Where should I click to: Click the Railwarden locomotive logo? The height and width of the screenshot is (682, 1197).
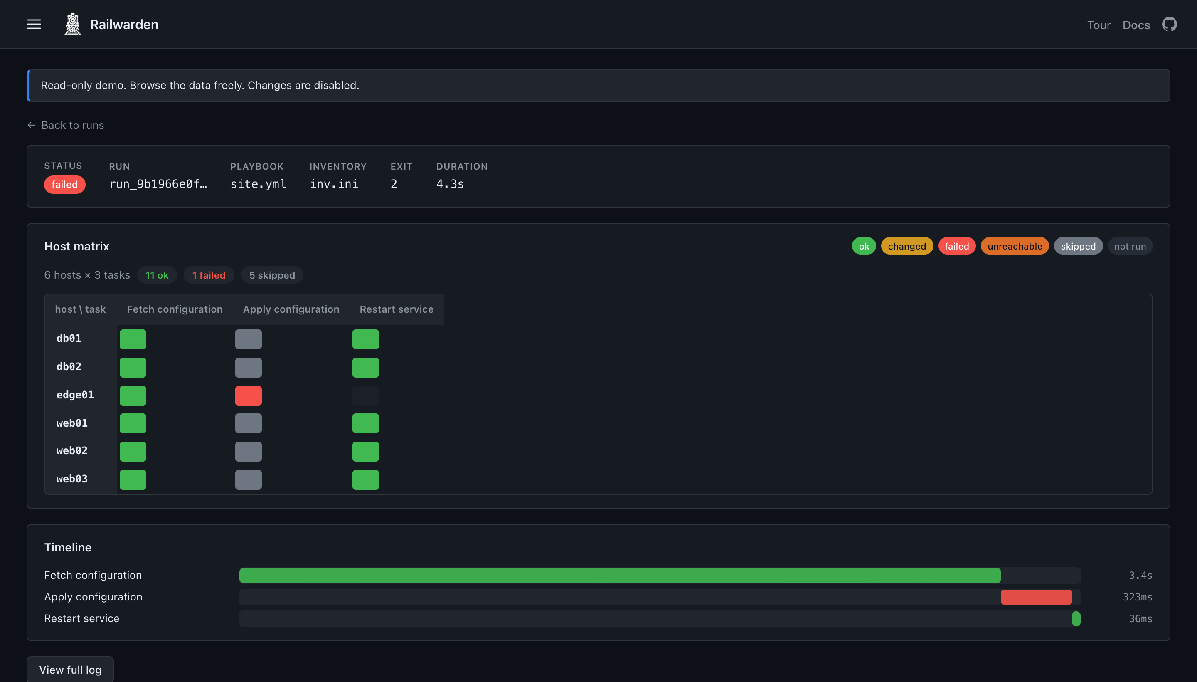click(x=73, y=25)
